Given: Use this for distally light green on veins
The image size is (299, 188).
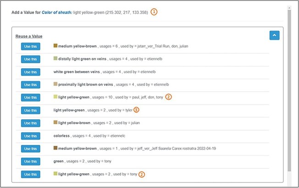Looking at the screenshot, I should pyautogui.click(x=31, y=59).
